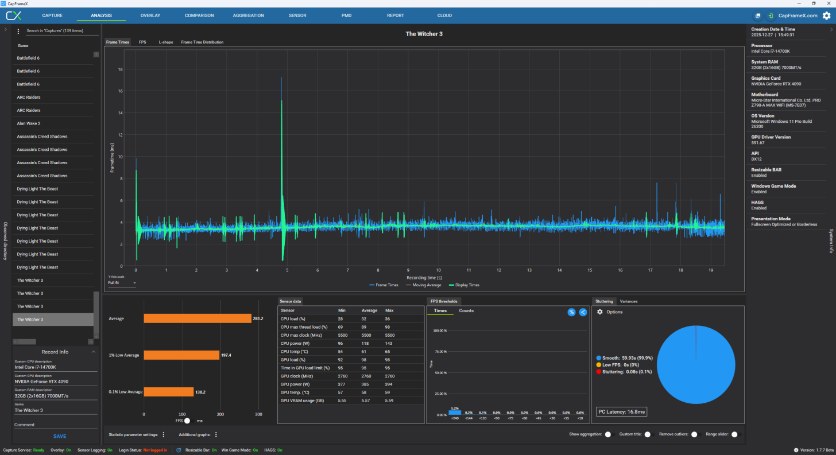Click the captures search field

pyautogui.click(x=62, y=31)
